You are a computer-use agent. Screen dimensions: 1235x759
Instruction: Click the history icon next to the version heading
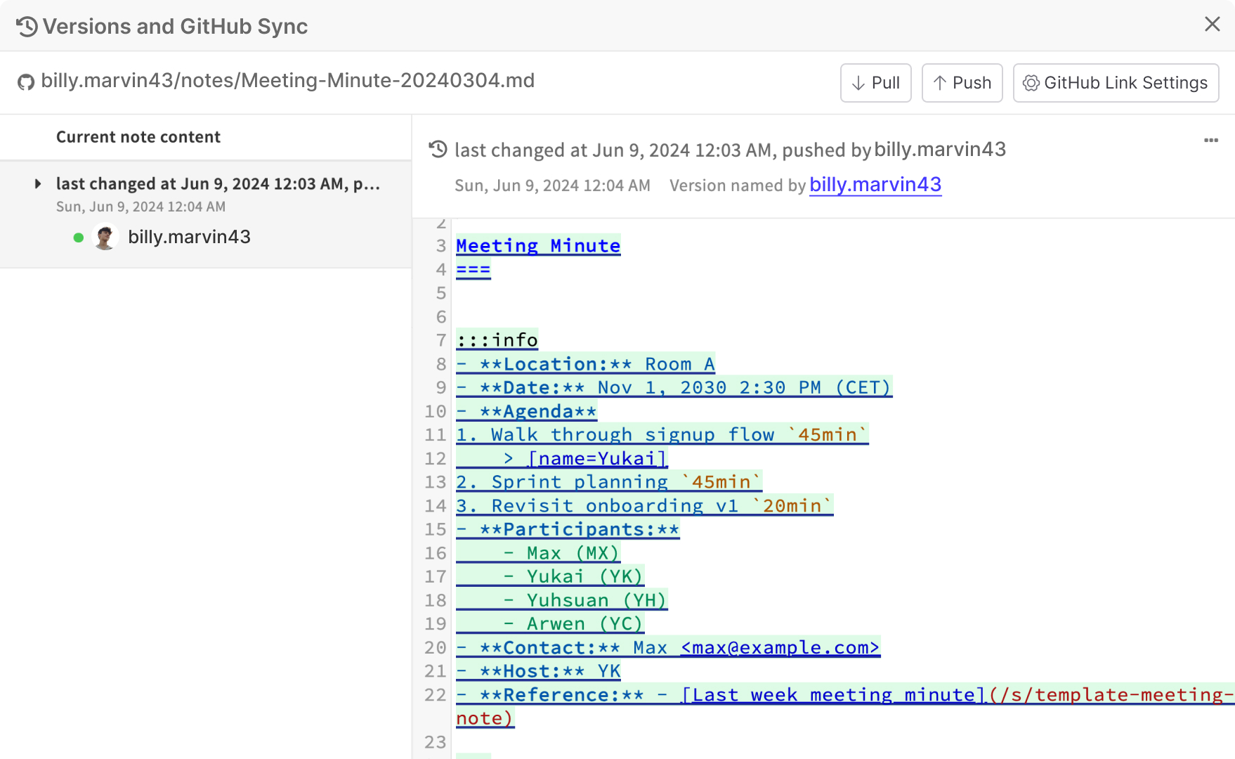pyautogui.click(x=437, y=149)
